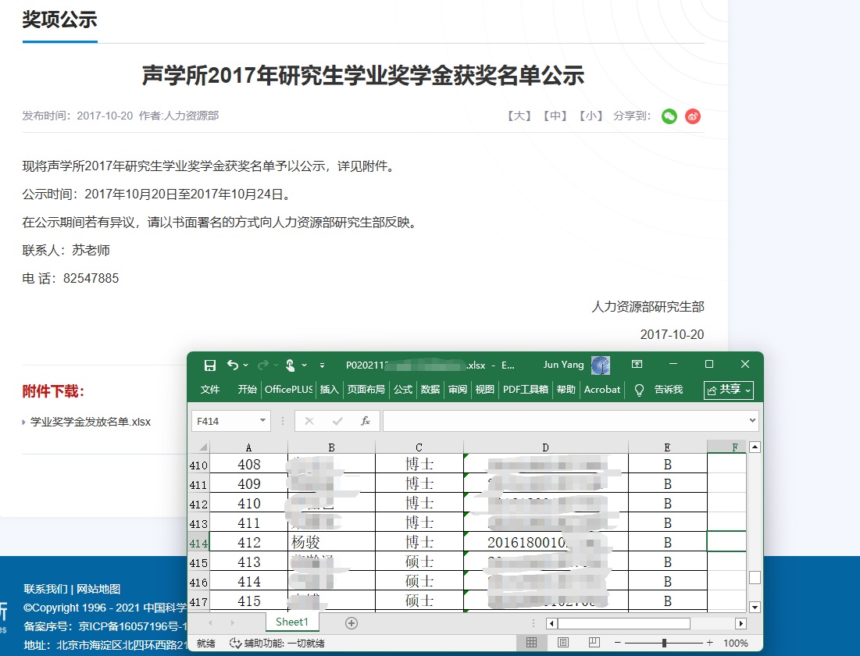Click the touch/mouse mode icon
The width and height of the screenshot is (860, 656).
click(x=290, y=365)
